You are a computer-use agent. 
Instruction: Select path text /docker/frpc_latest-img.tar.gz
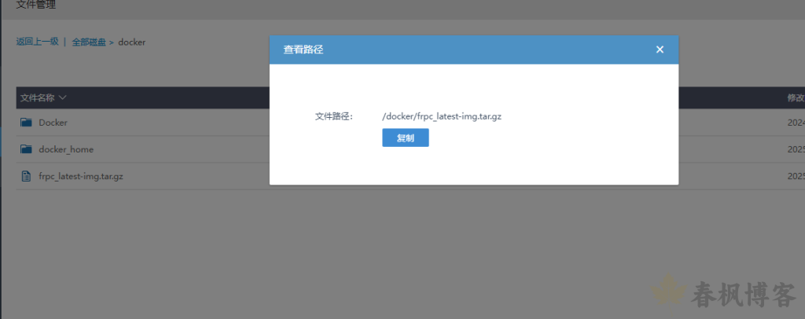click(x=442, y=116)
